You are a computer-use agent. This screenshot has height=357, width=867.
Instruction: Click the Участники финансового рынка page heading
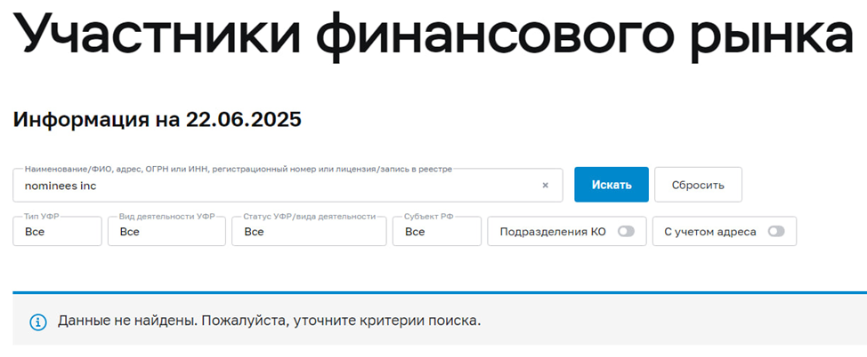pos(433,36)
